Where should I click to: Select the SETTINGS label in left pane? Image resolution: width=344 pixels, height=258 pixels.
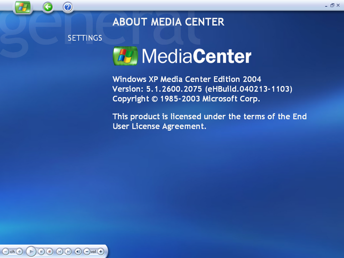[85, 38]
